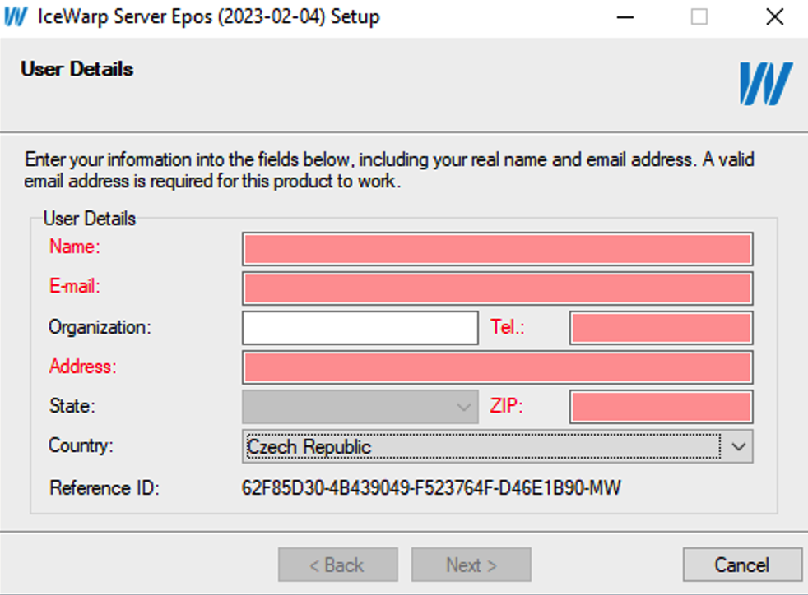808x595 pixels.
Task: Expand Country list using its chevron arrow
Action: (738, 446)
